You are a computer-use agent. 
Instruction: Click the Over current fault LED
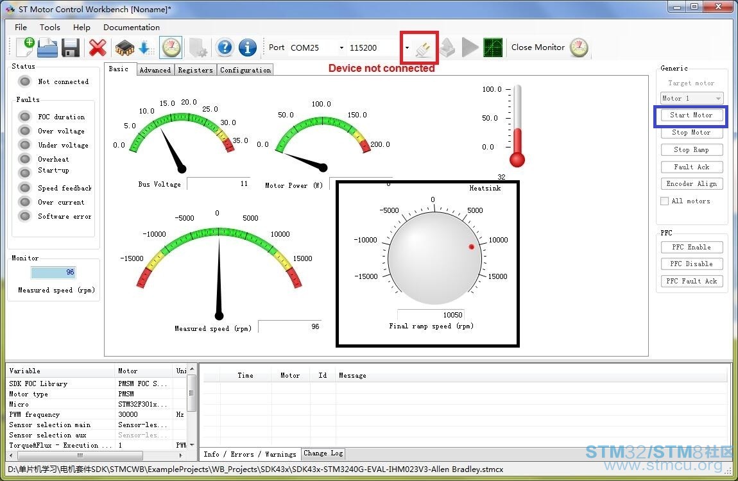[25, 202]
